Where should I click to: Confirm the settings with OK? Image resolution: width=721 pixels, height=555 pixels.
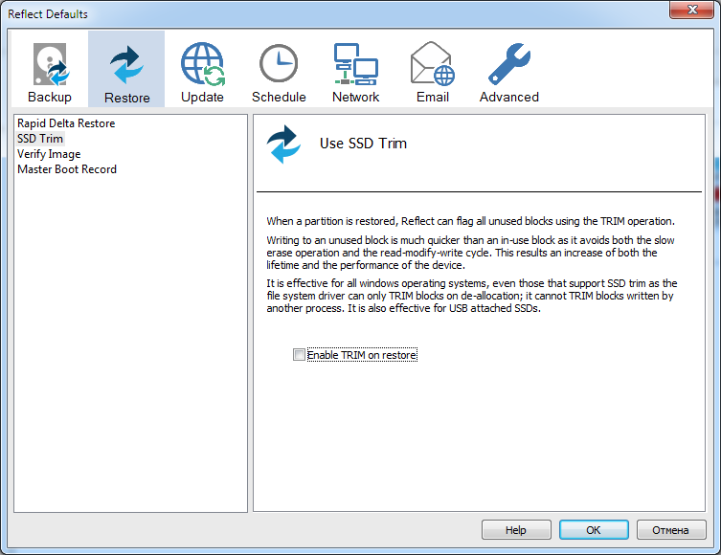point(594,530)
